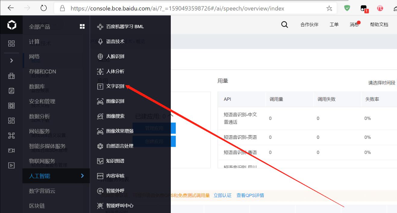Click the 调用量 column header
The width and height of the screenshot is (397, 213).
pos(276,99)
